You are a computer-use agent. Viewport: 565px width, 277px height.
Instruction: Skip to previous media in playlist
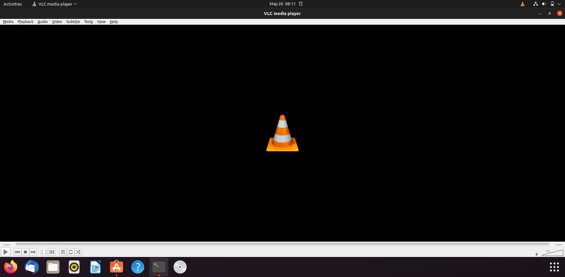pyautogui.click(x=17, y=252)
